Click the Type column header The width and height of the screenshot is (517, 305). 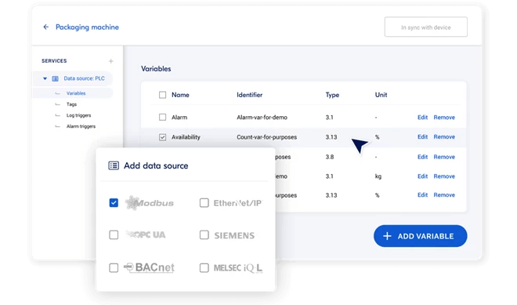pos(332,95)
